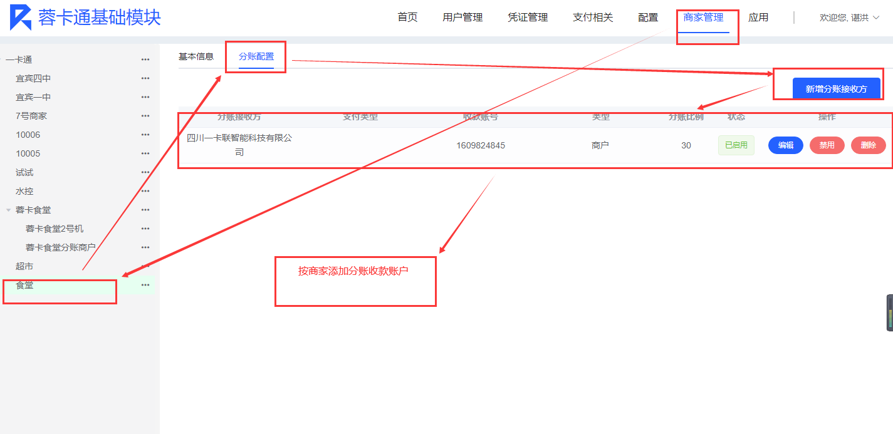Go to 支付相关 in top navigation
The image size is (893, 434).
coord(592,18)
